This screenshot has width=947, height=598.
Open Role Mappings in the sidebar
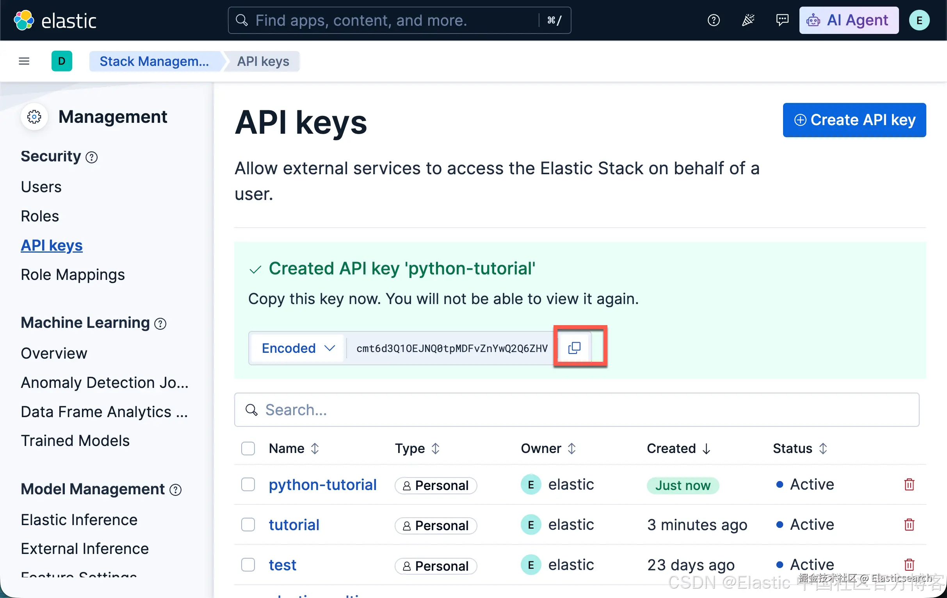[73, 275]
